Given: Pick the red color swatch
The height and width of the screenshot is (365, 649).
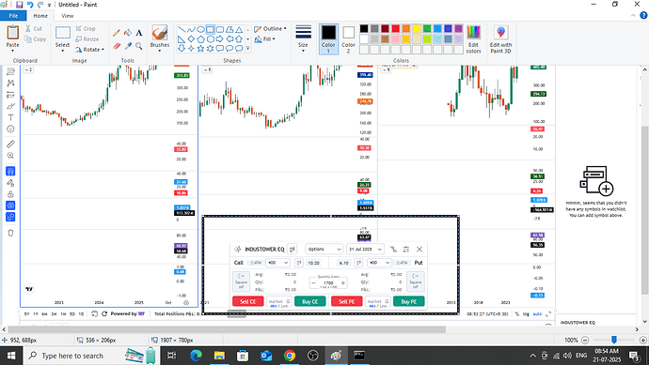Looking at the screenshot, I should click(396, 28).
